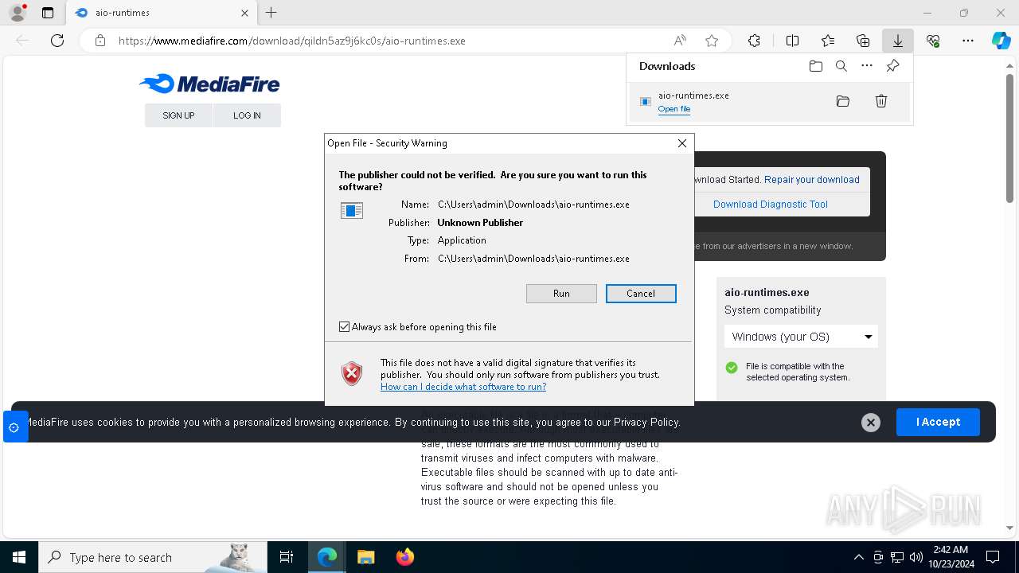Click the browser back arrow
Image resolution: width=1019 pixels, height=573 pixels.
pyautogui.click(x=22, y=41)
